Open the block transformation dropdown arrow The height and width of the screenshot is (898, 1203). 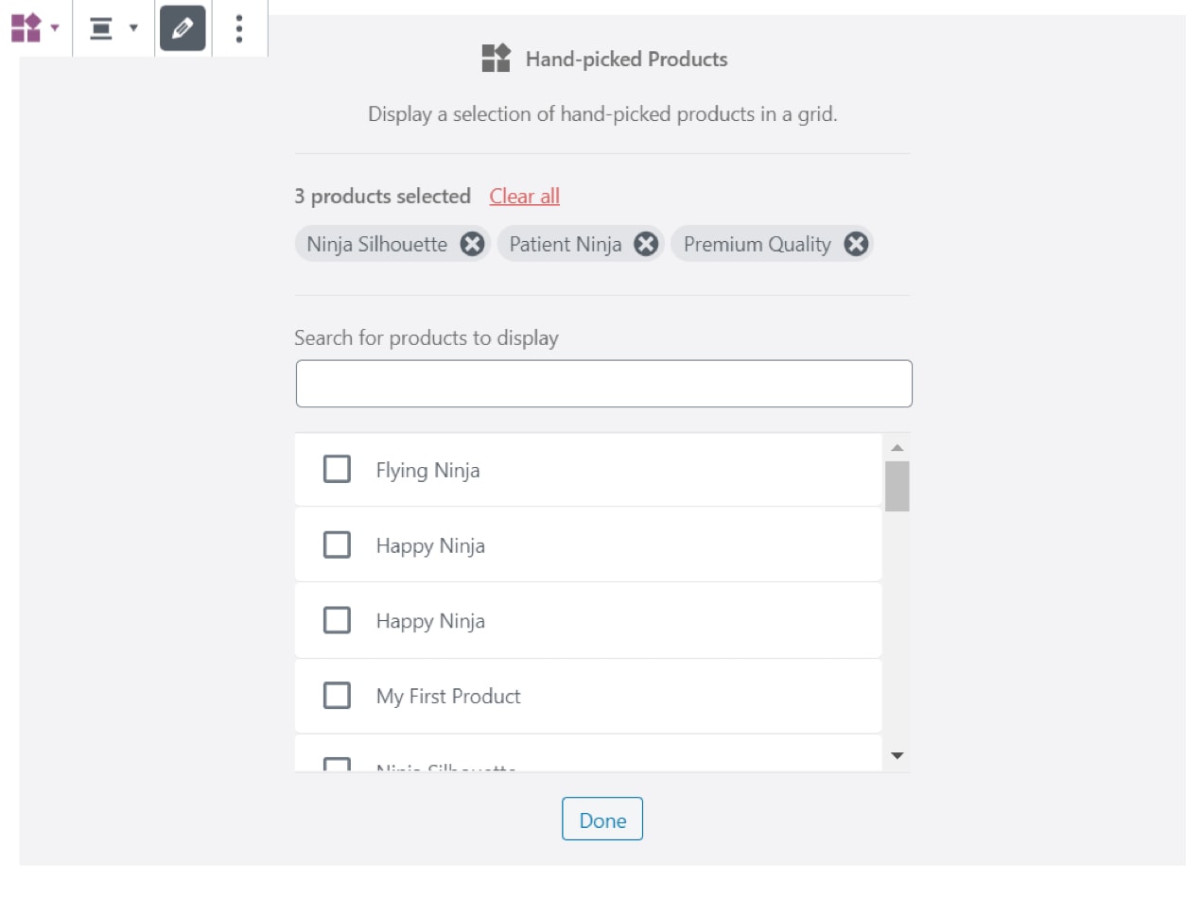tap(55, 28)
